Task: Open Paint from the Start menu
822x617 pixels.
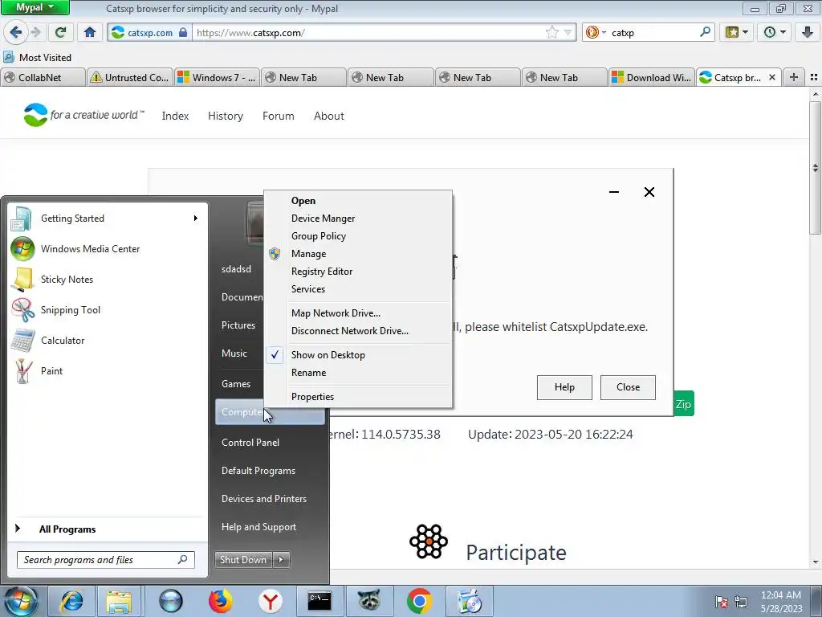Action: click(107, 370)
